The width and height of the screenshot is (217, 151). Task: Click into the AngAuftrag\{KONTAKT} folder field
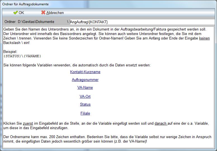pos(142,22)
